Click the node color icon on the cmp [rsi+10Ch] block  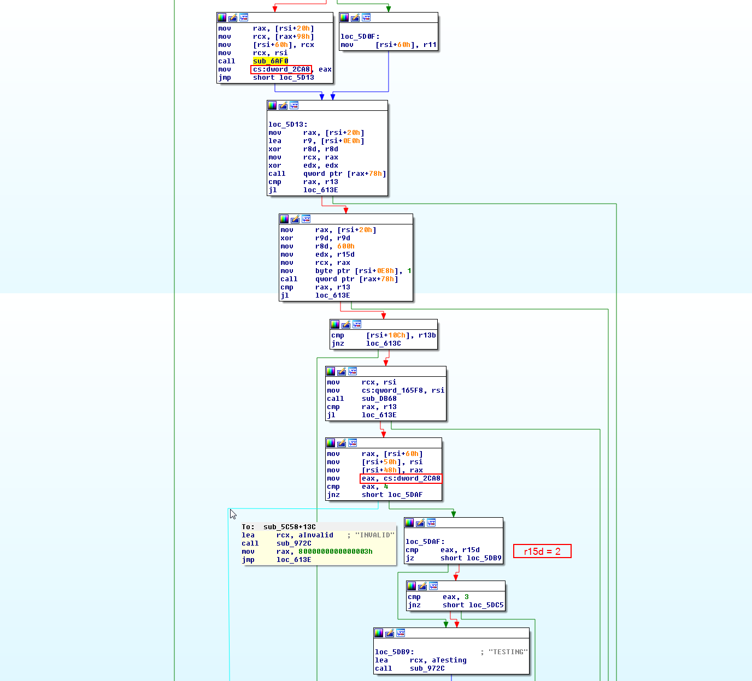click(335, 324)
